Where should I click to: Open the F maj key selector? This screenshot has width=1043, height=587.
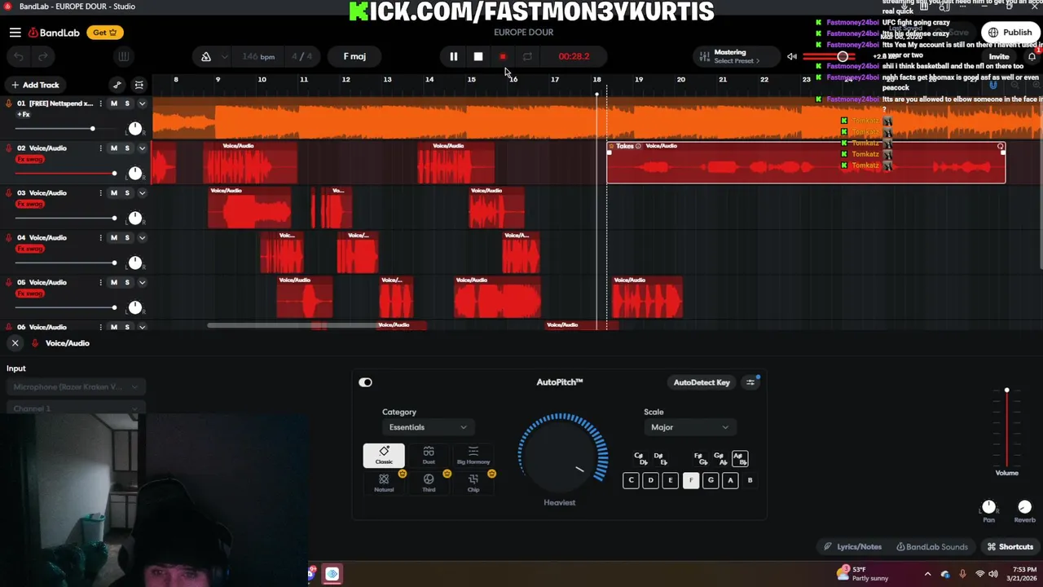[354, 56]
